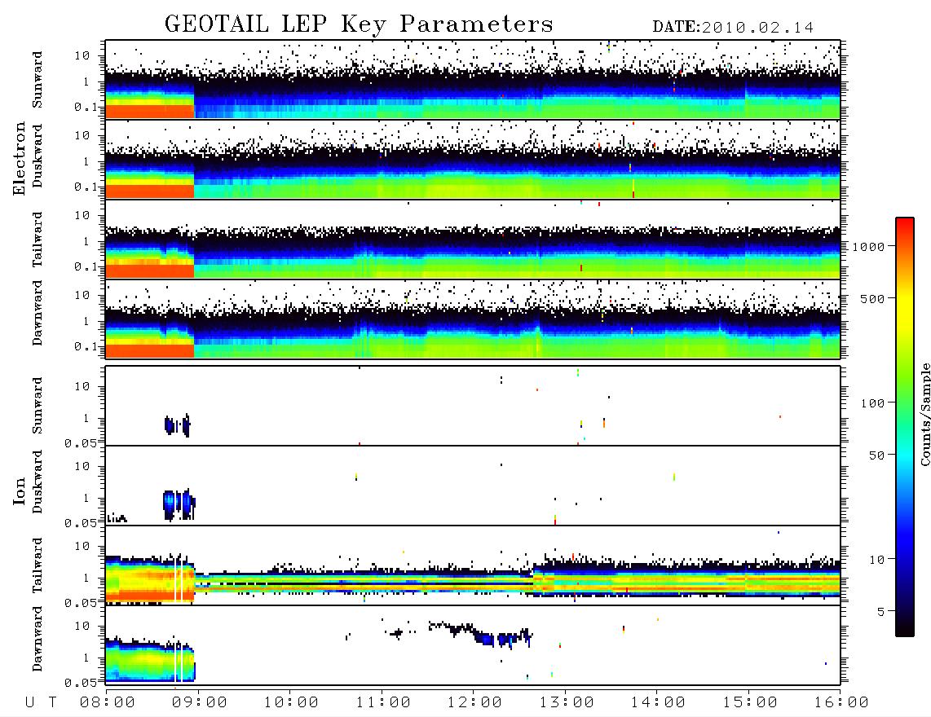This screenshot has width=931, height=717.
Task: Click the Electron "Duskward" panel label
Action: [38, 156]
